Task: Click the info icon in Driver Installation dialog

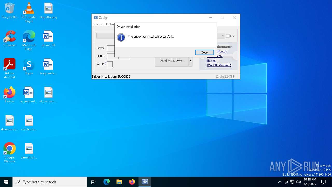Action: pos(121,37)
